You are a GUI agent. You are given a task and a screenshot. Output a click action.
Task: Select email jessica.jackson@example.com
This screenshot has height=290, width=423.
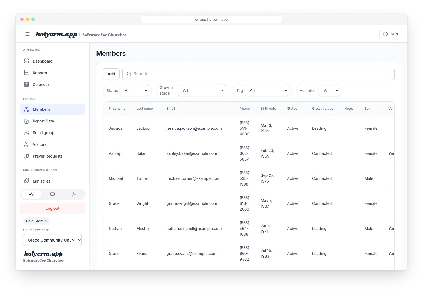[194, 128]
